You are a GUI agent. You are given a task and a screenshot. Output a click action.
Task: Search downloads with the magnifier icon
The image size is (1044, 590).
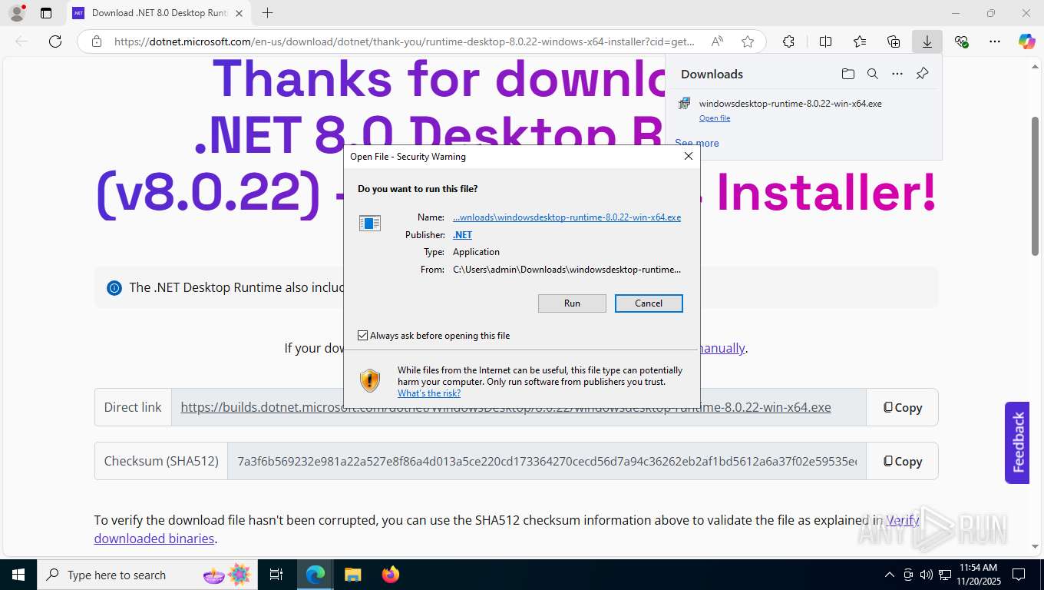click(872, 74)
